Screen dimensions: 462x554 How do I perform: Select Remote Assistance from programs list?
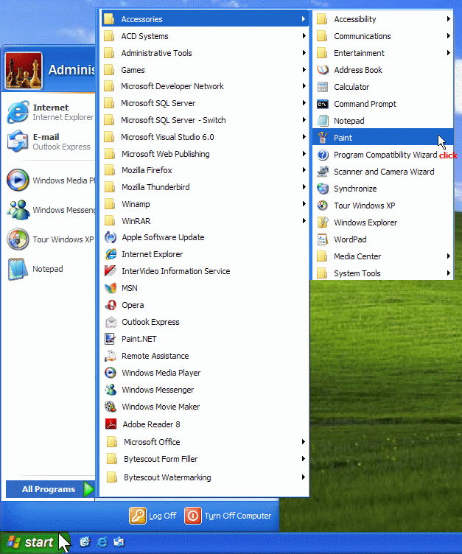pyautogui.click(x=155, y=356)
